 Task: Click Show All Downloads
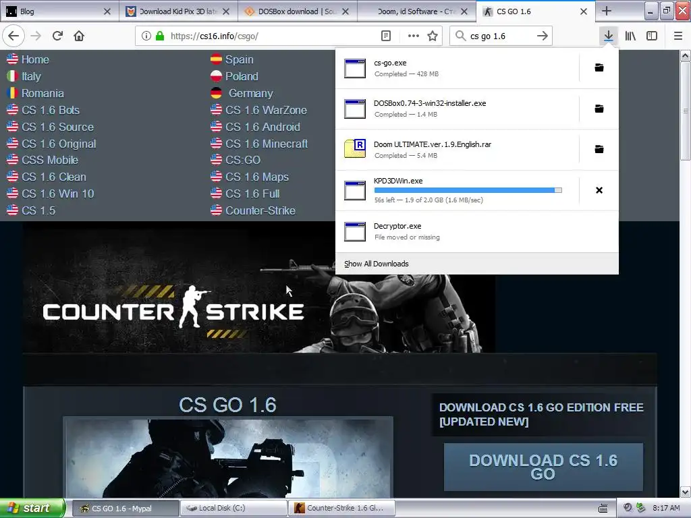(x=377, y=264)
